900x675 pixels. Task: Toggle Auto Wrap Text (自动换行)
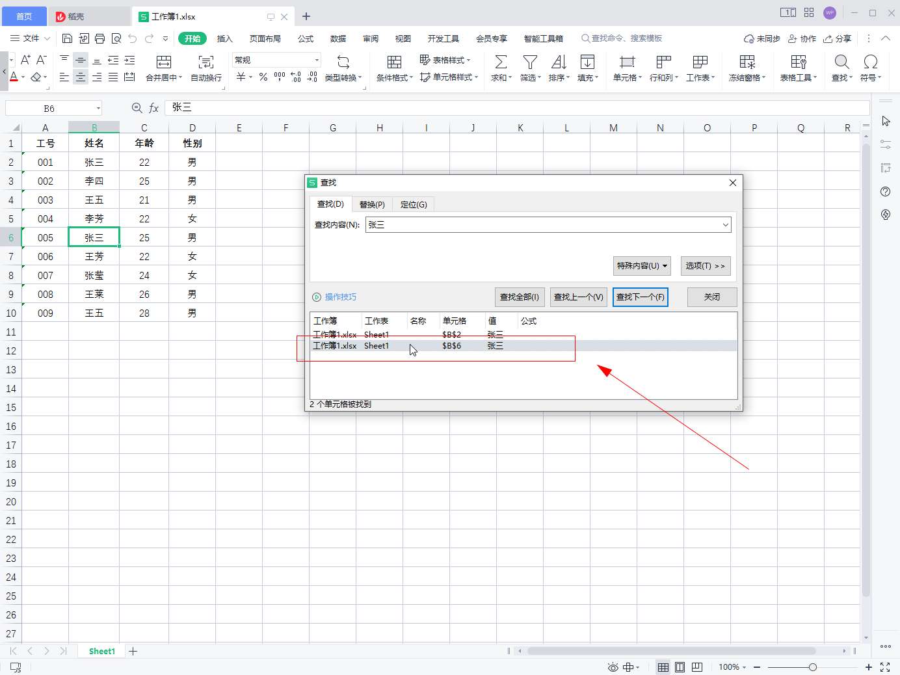[x=206, y=68]
